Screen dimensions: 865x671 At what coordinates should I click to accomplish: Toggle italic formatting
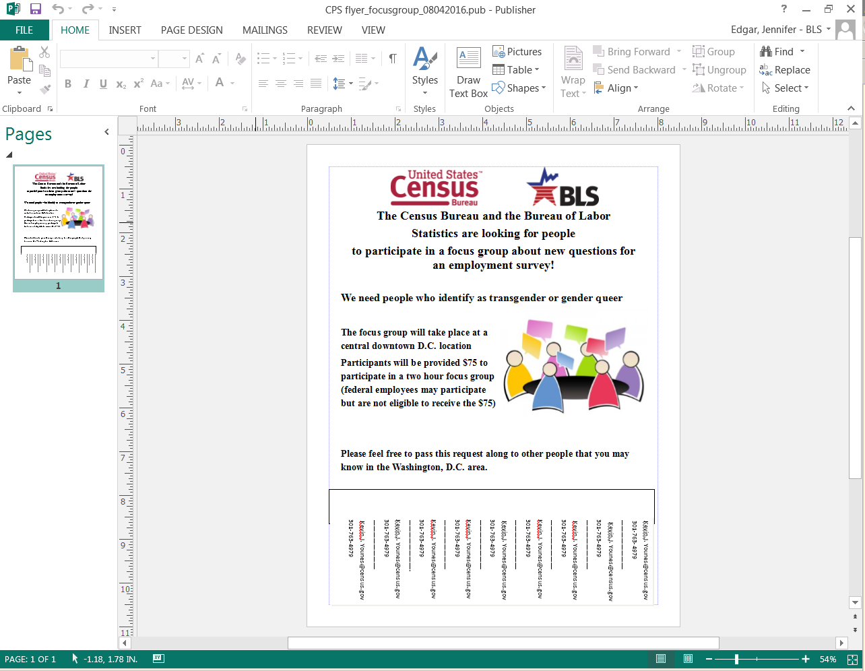[86, 84]
